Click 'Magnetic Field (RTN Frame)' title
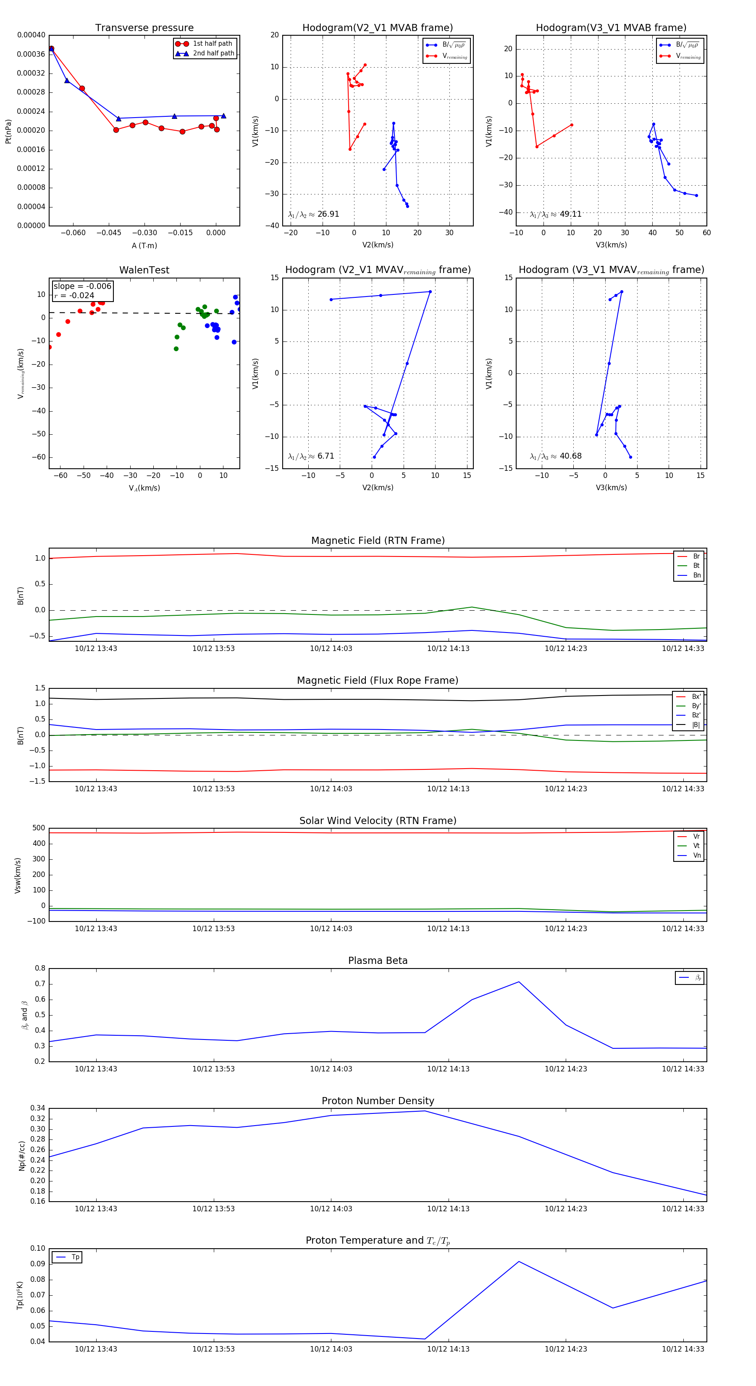 pyautogui.click(x=378, y=541)
